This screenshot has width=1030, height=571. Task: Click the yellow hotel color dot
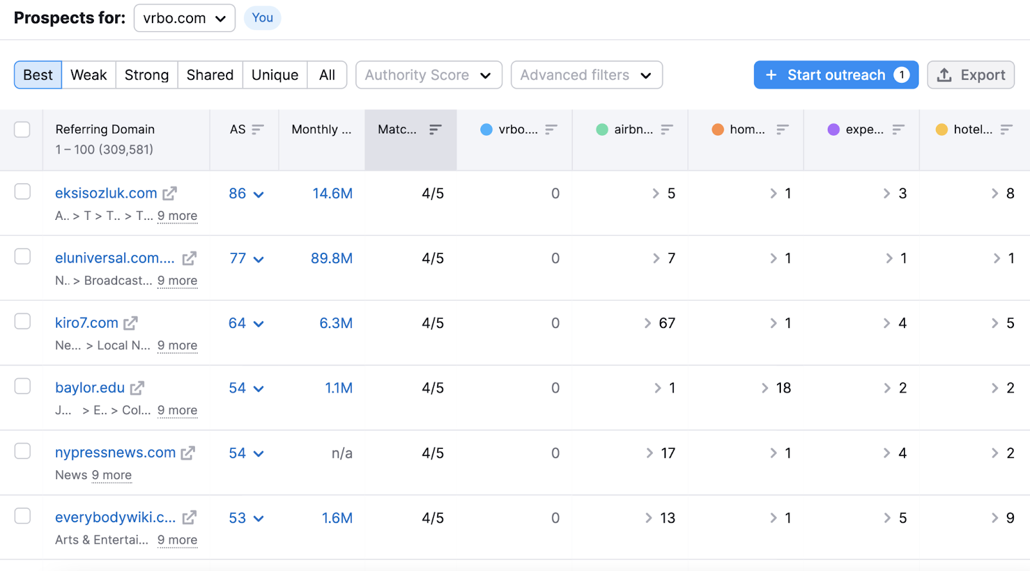[x=942, y=129]
